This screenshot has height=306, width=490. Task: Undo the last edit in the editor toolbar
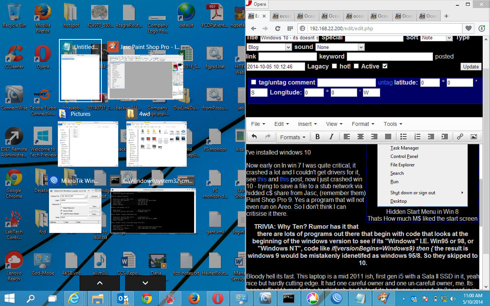click(x=254, y=137)
